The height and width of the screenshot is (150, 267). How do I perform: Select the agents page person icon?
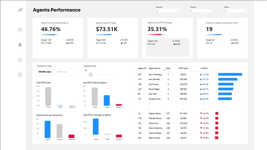click(x=20, y=45)
